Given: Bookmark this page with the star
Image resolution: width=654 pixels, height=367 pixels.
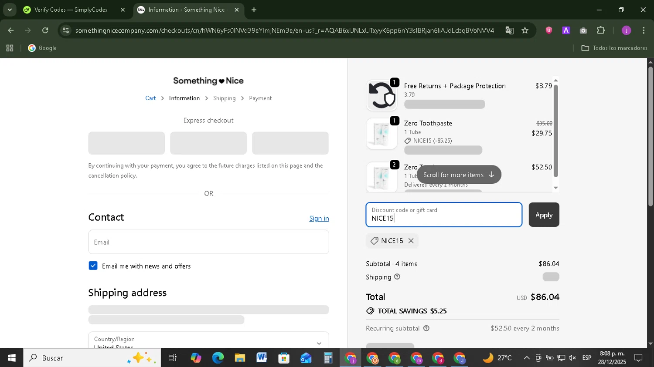Looking at the screenshot, I should pos(525,30).
